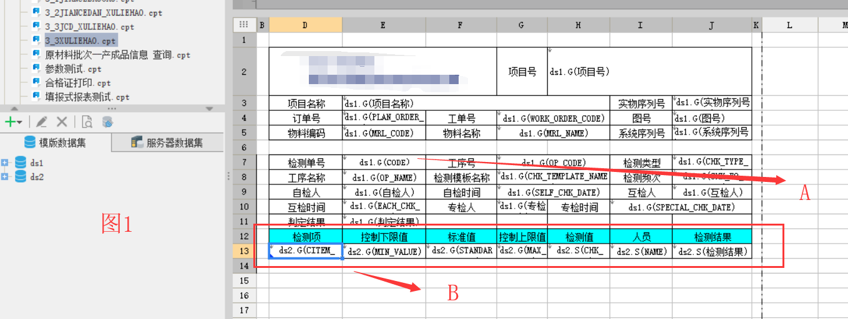Switch to the 模版数据集 tab

(x=56, y=143)
